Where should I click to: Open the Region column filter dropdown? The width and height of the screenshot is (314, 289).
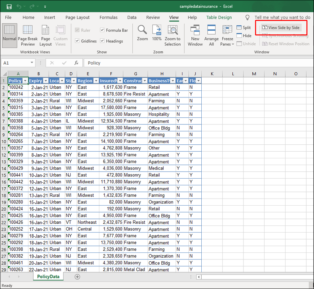(x=95, y=81)
